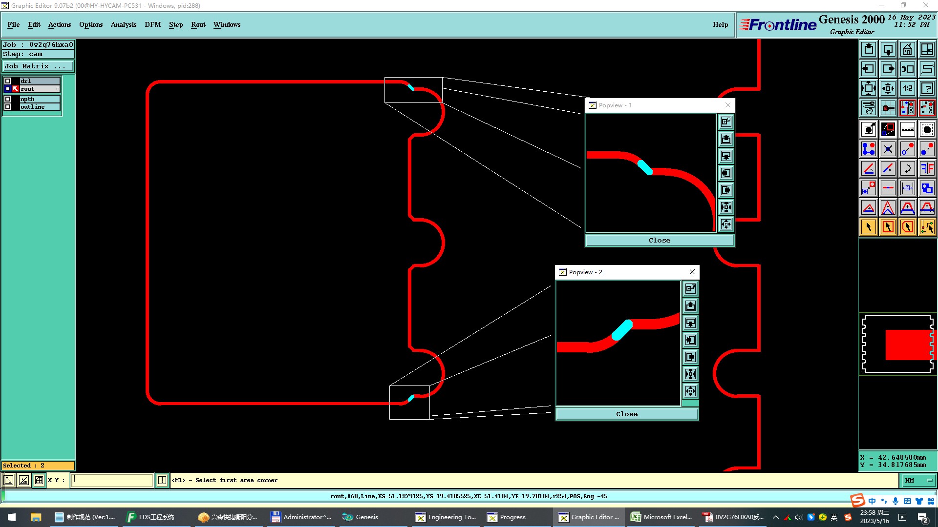Select the ruler measurement tool
The width and height of the screenshot is (938, 527).
907,129
